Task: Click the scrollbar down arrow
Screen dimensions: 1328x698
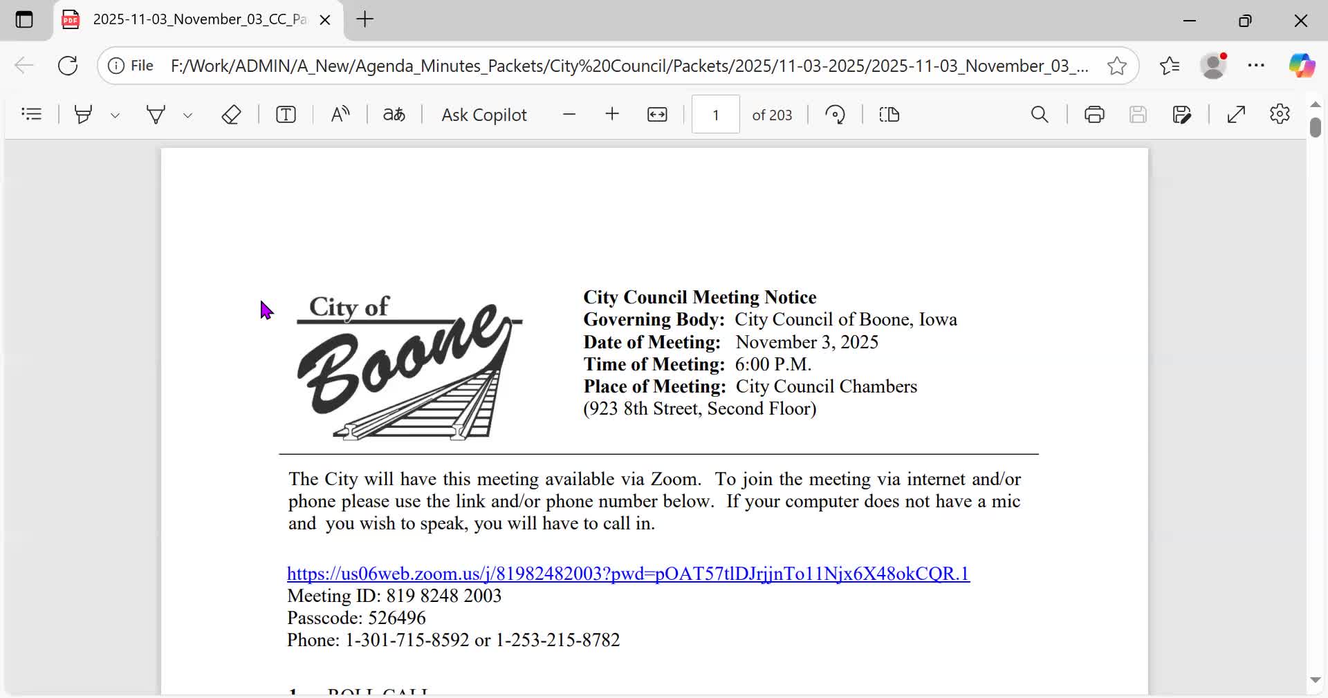Action: [1315, 680]
